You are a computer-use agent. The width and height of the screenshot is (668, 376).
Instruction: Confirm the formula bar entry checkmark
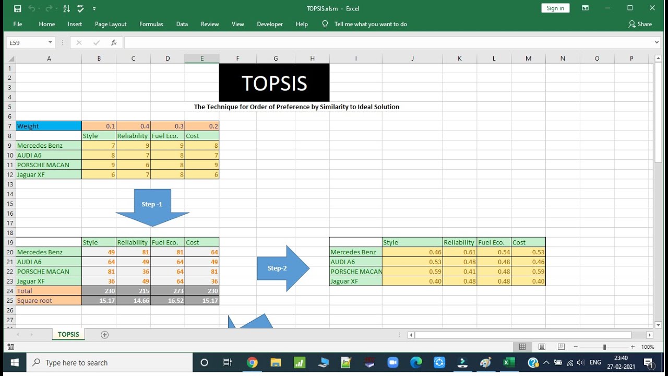click(x=97, y=43)
